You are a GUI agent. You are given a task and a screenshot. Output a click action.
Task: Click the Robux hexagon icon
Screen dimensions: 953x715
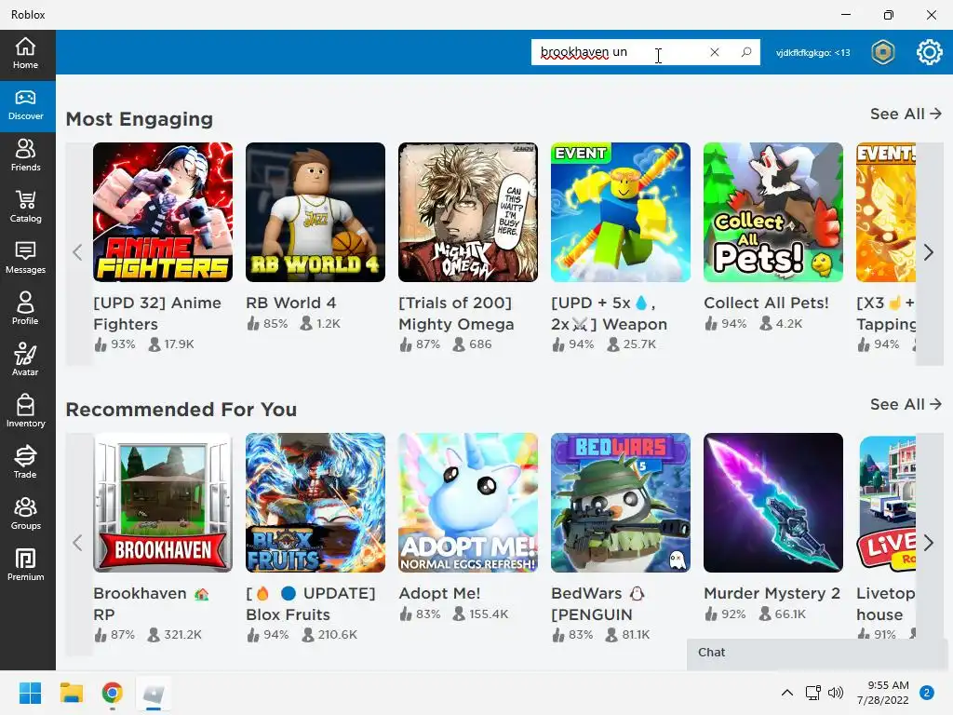coord(883,52)
